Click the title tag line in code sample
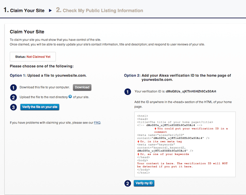This screenshot has width=246, height=195. [175, 122]
